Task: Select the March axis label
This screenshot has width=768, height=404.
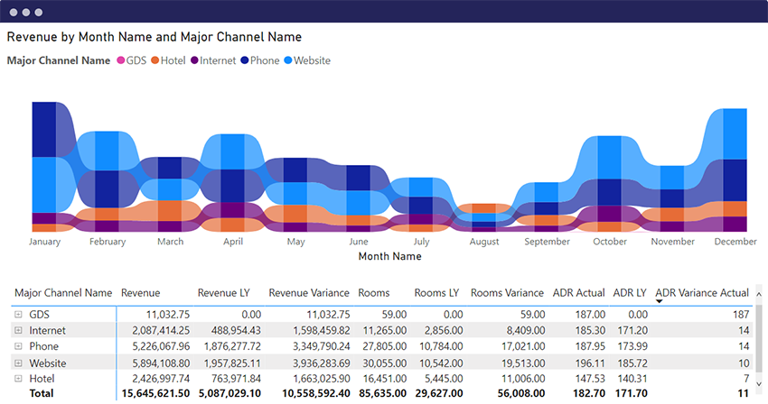Action: [171, 242]
